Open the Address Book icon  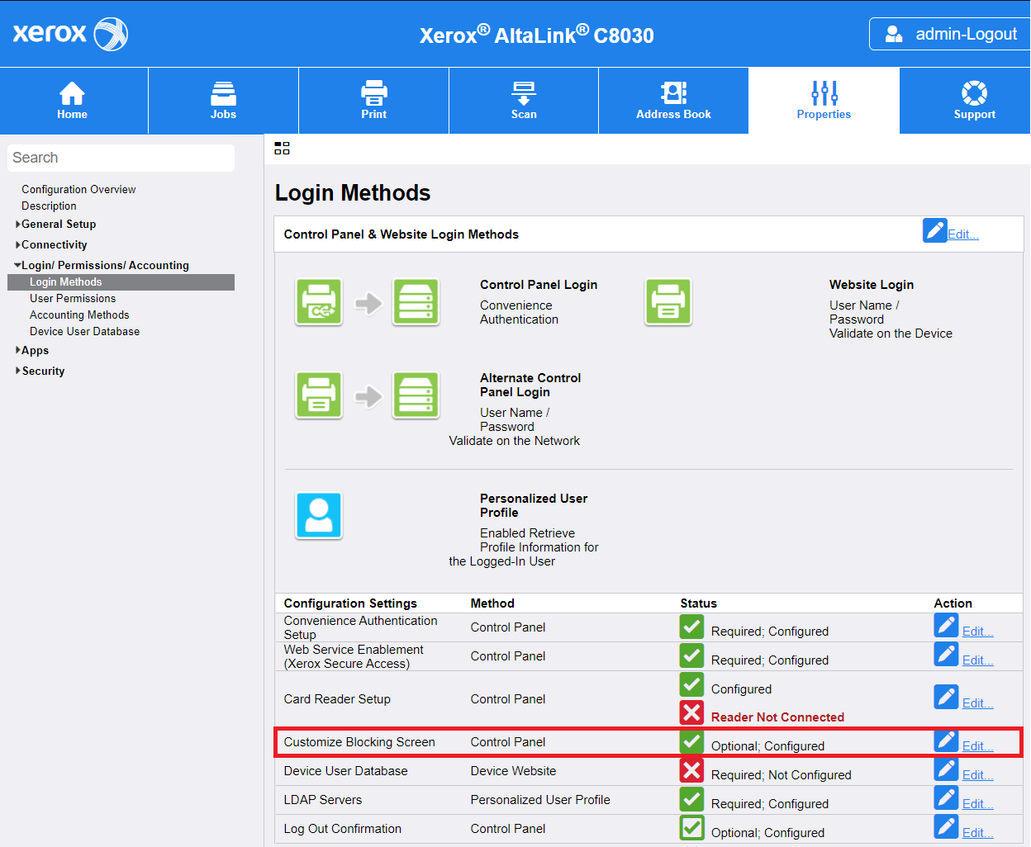point(673,93)
